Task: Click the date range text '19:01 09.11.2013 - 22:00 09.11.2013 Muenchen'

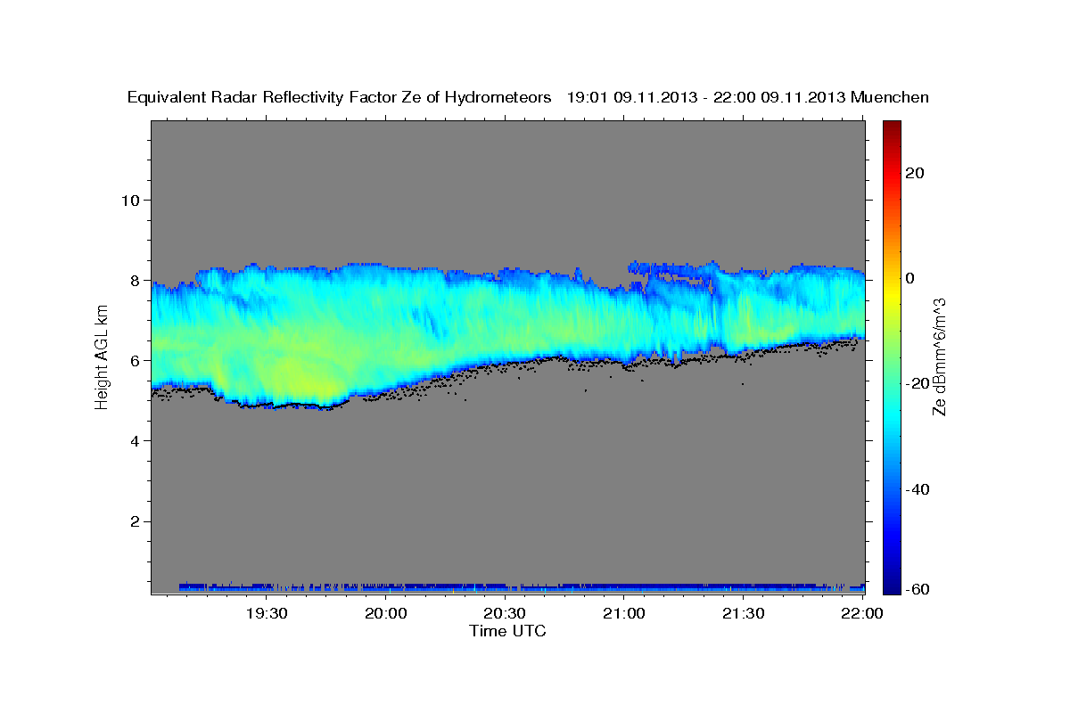Action: 748,97
